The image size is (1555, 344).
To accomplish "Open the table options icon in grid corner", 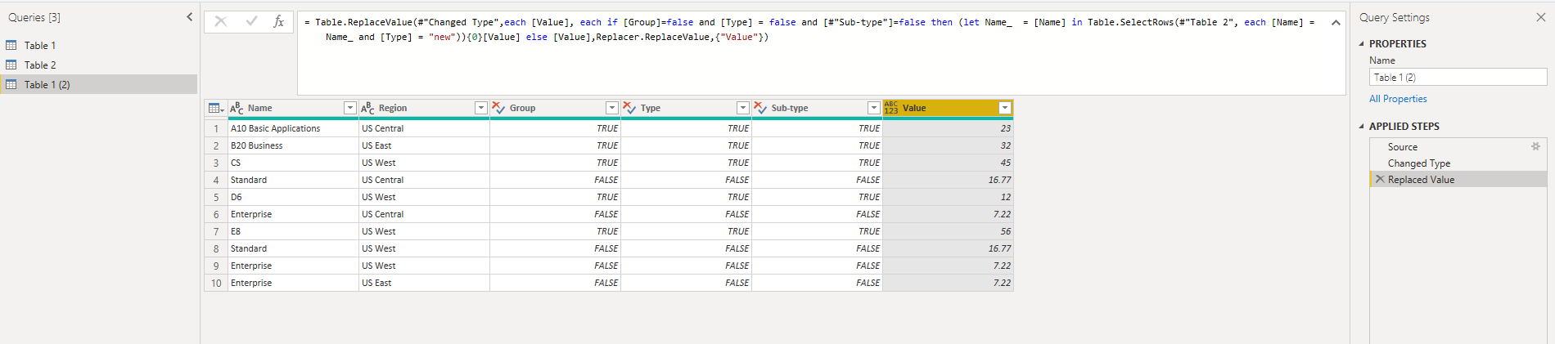I will 216,108.
